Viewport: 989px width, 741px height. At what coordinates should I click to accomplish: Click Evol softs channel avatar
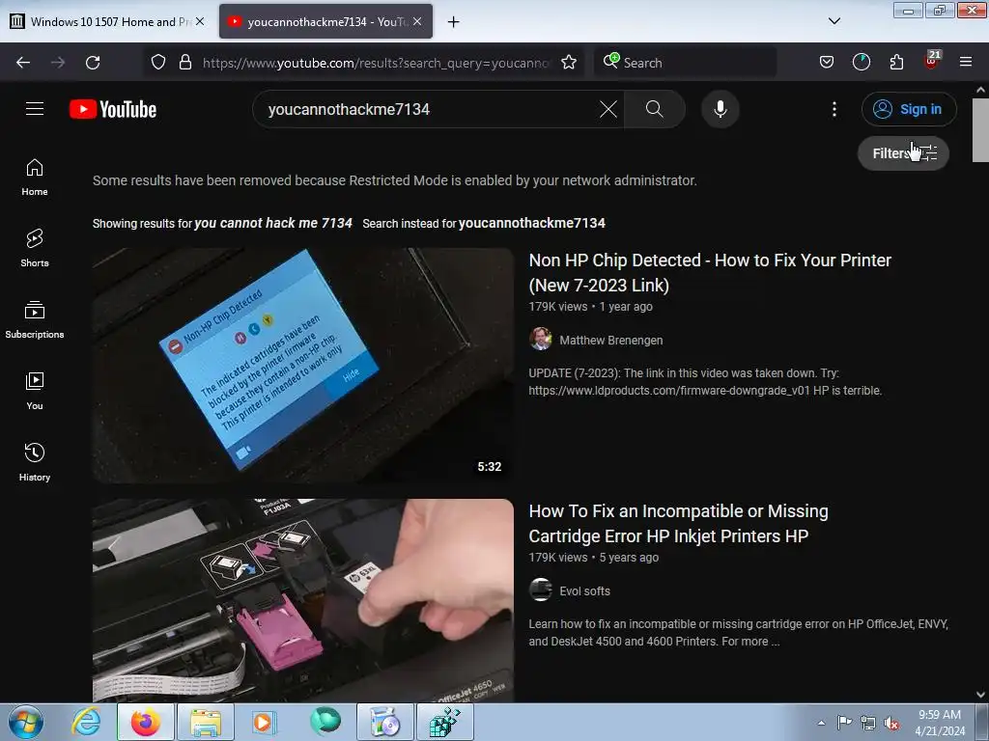pyautogui.click(x=541, y=590)
